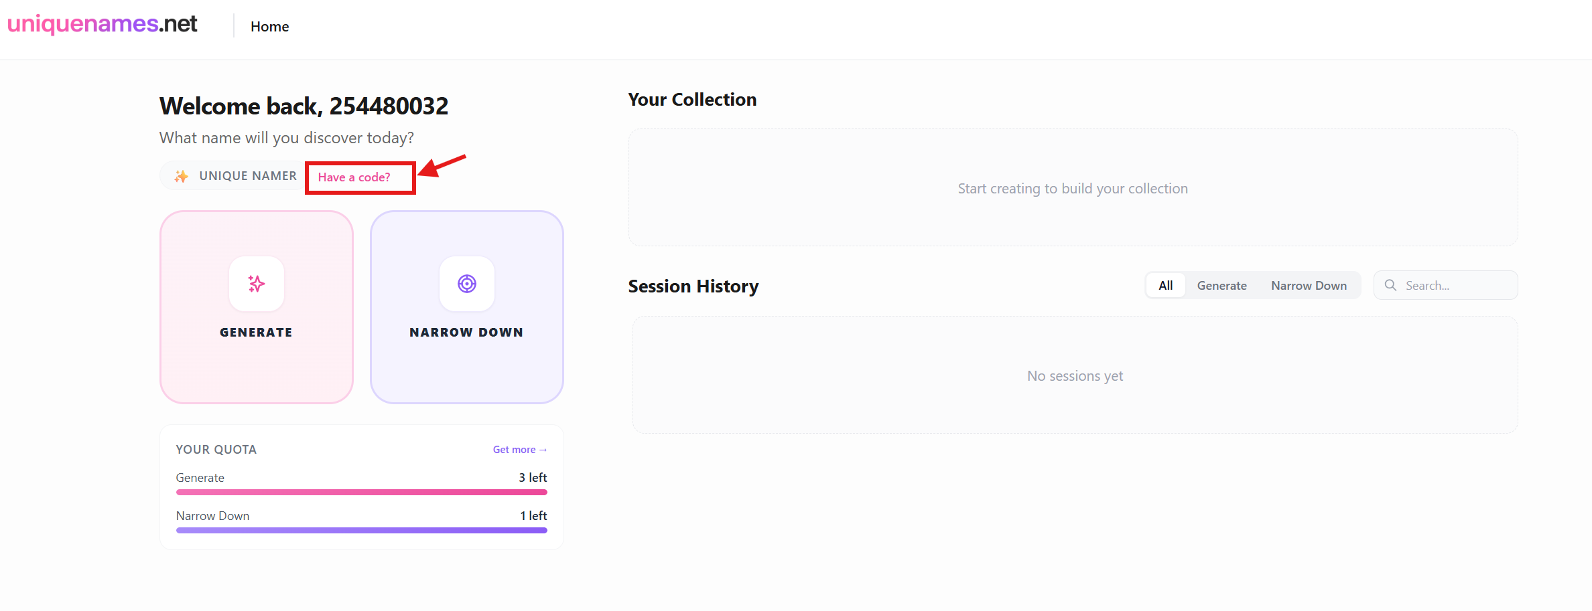Focus the session Search field
Image resolution: width=1592 pixels, height=611 pixels.
[1454, 286]
